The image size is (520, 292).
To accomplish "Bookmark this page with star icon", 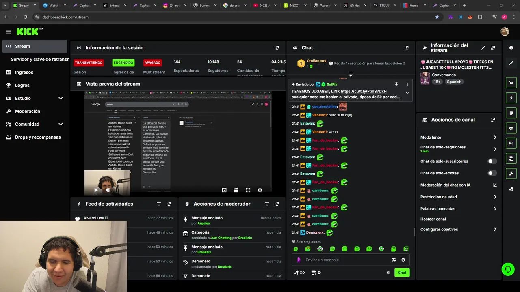I will (x=437, y=17).
